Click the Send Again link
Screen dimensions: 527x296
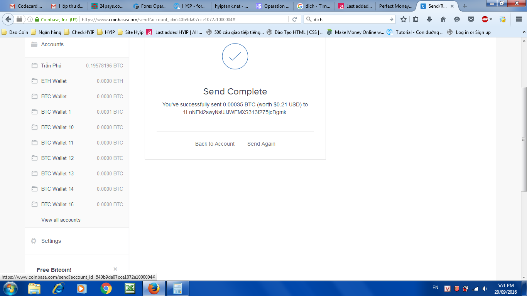pos(261,144)
